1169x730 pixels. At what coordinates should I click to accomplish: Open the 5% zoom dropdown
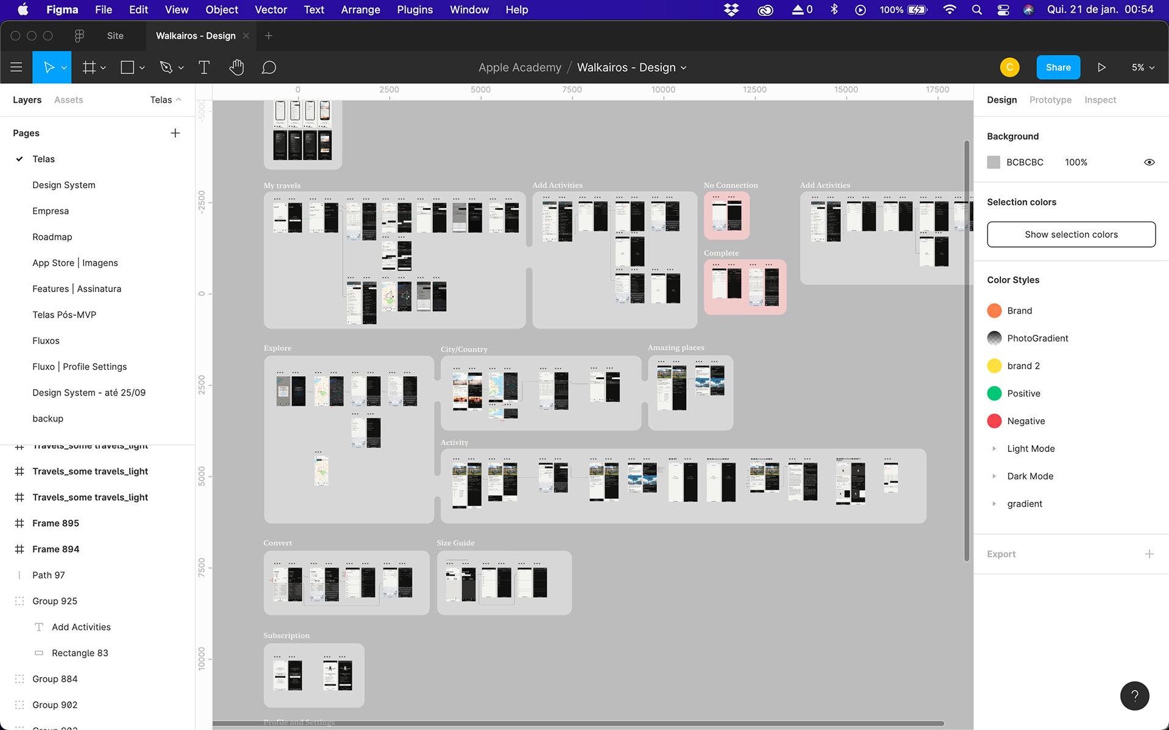pyautogui.click(x=1143, y=68)
